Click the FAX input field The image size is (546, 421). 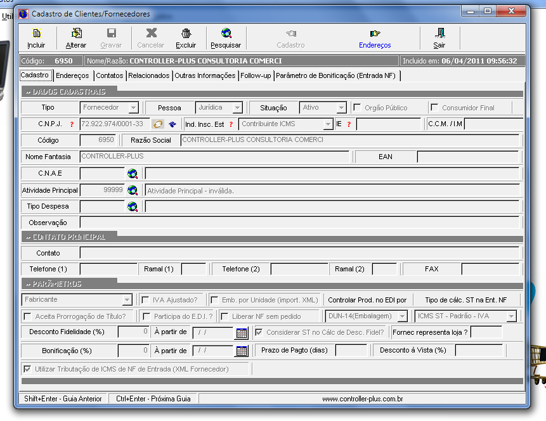pos(490,269)
